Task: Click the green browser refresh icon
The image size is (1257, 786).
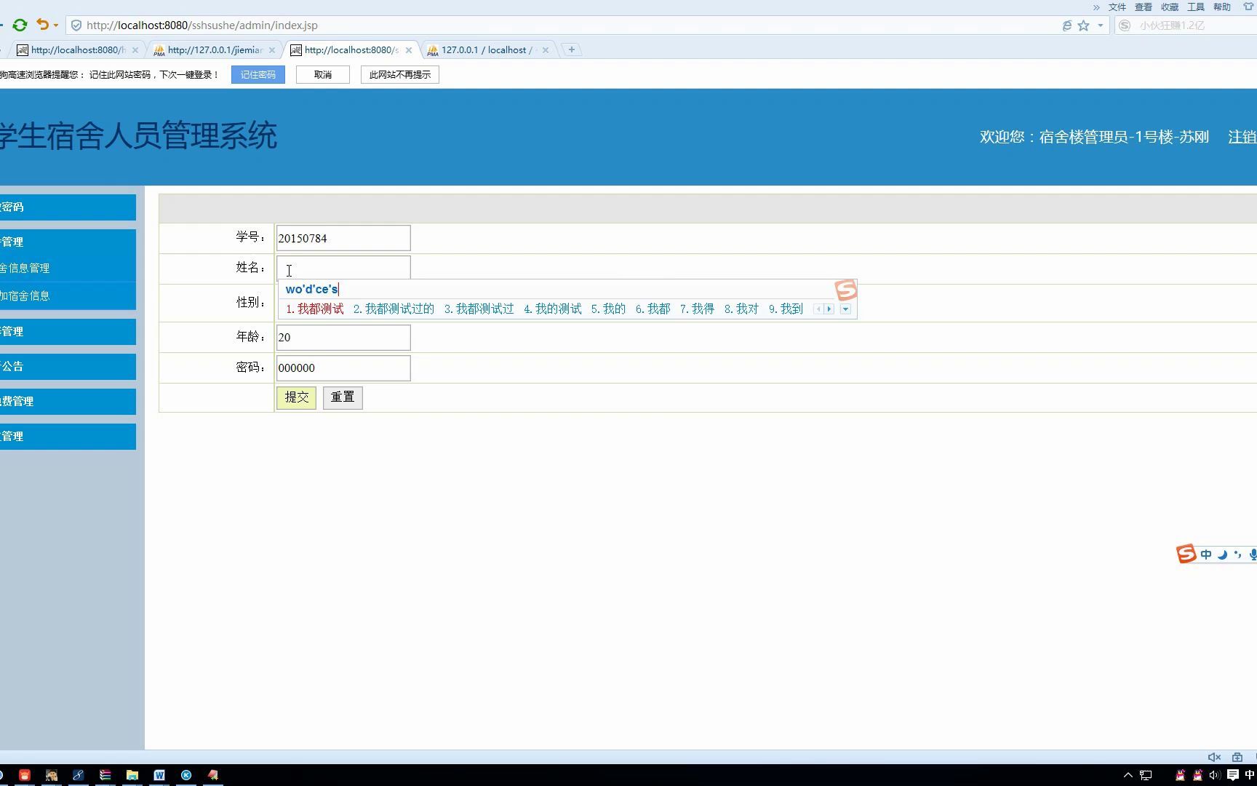Action: [x=20, y=25]
